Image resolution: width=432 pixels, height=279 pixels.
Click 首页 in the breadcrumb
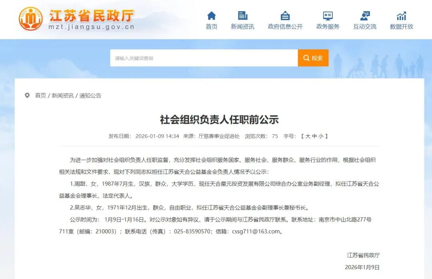[x=40, y=95]
